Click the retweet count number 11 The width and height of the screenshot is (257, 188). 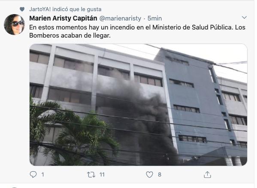click(102, 175)
